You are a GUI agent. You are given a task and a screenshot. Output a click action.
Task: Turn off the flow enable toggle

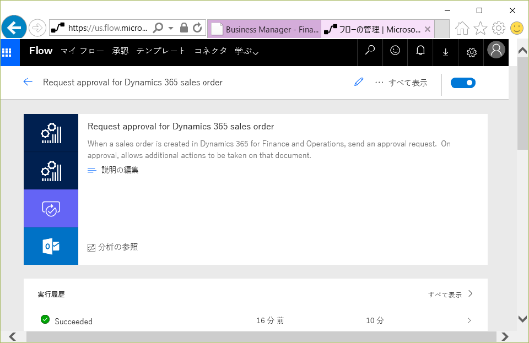point(463,83)
